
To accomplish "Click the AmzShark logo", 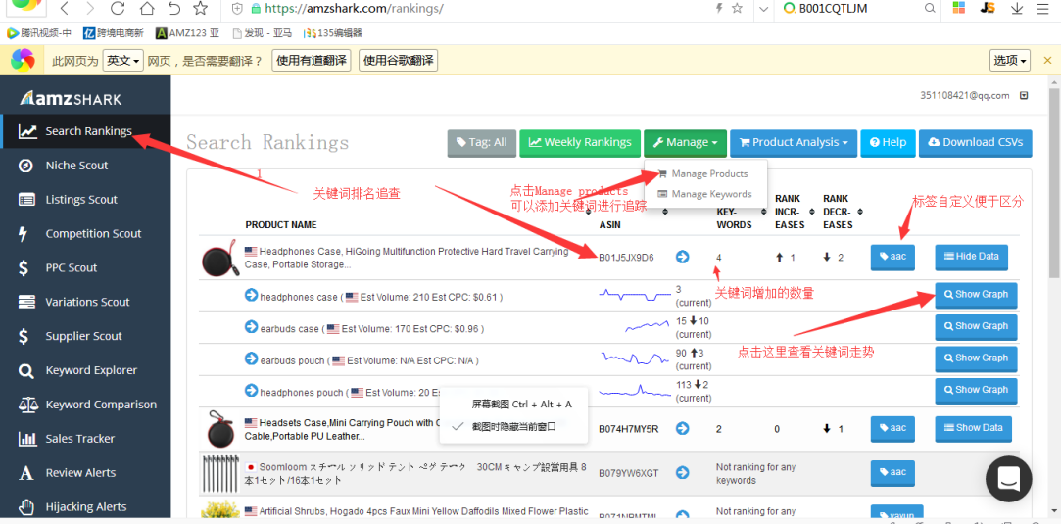I will 72,98.
